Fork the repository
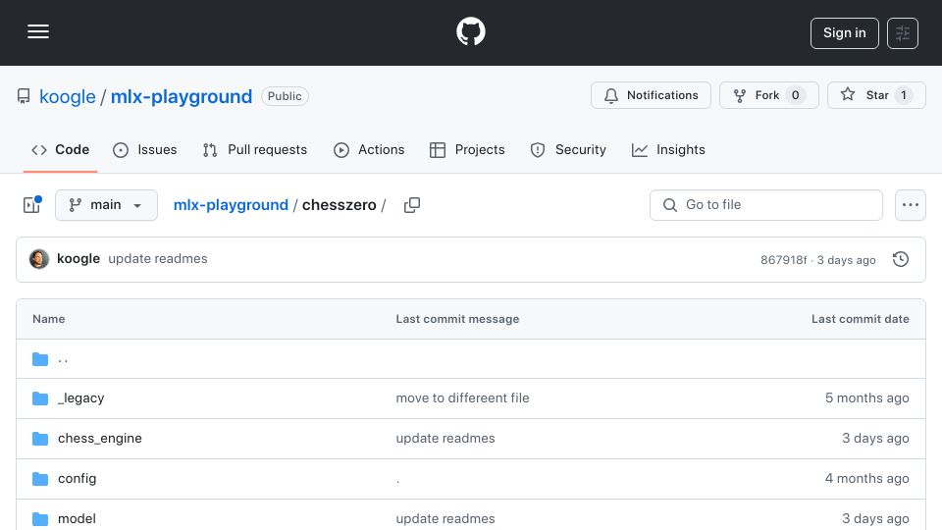942x530 pixels. point(768,95)
